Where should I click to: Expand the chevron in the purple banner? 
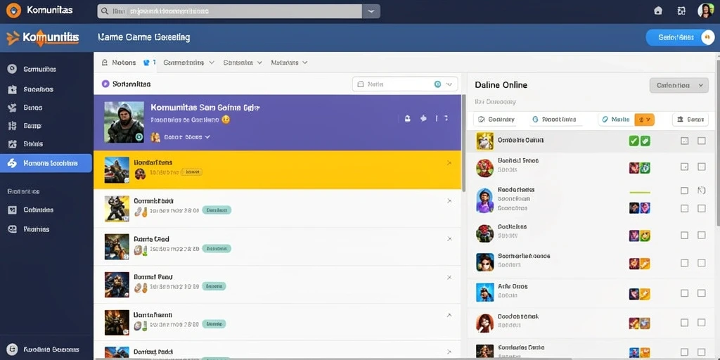[x=207, y=137]
